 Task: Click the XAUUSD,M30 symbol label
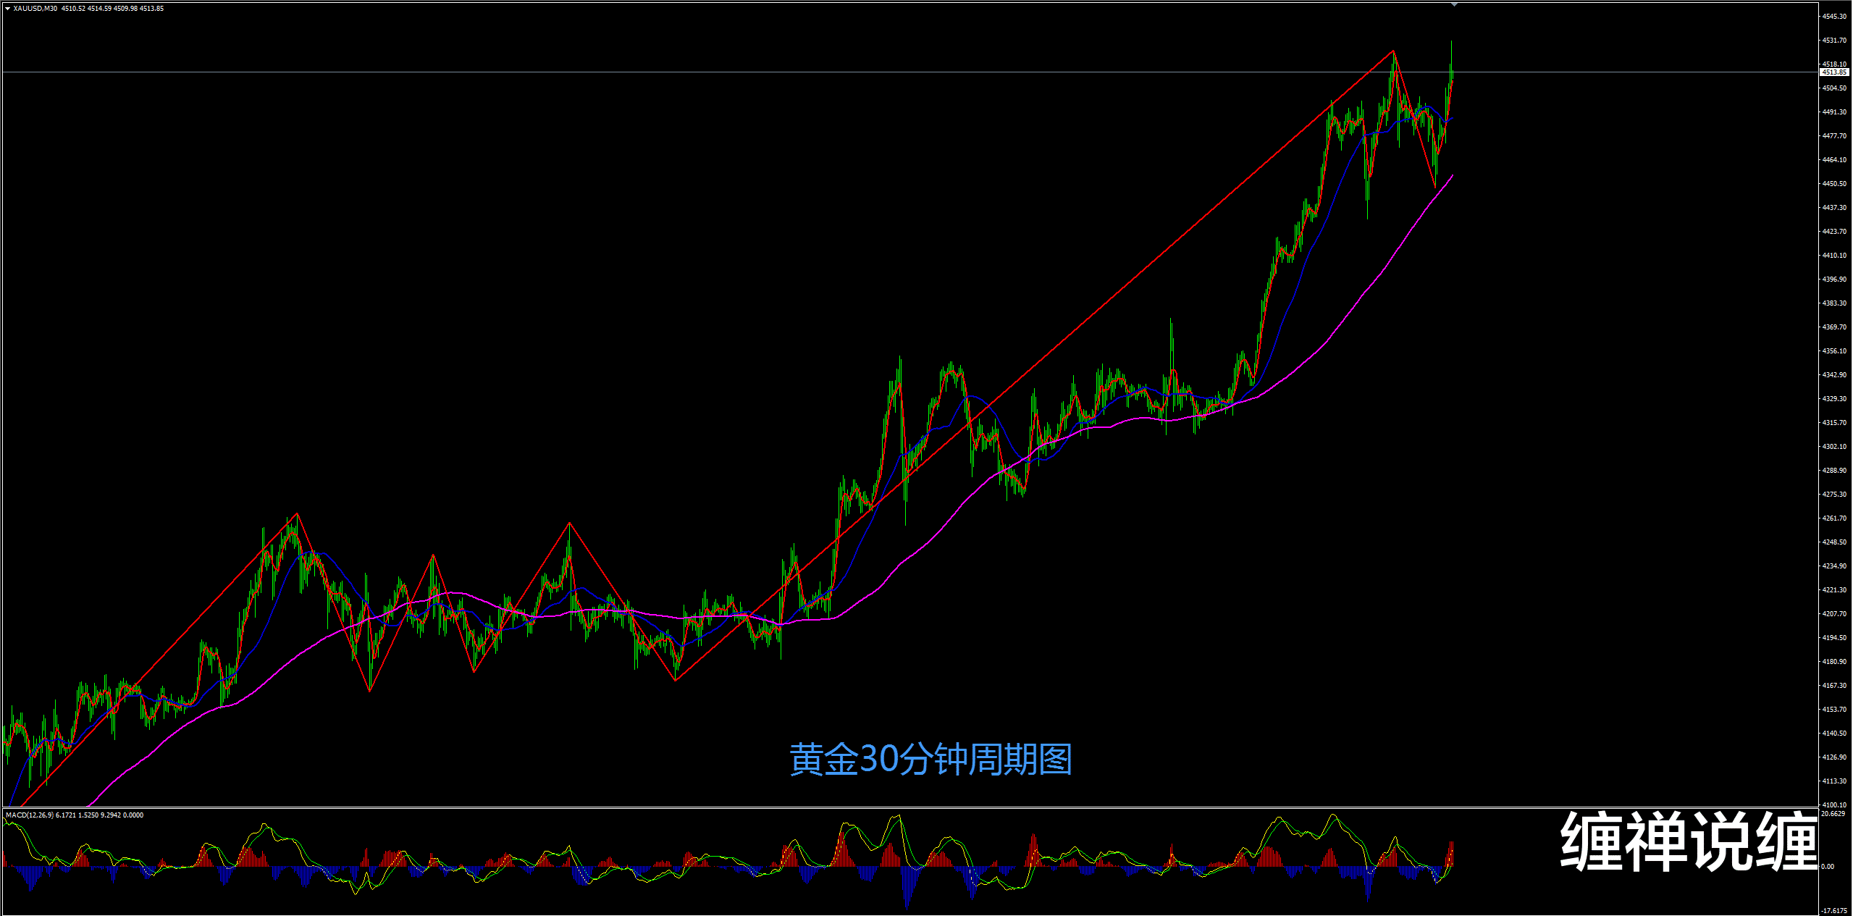35,9
